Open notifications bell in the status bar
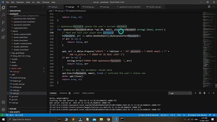The height and width of the screenshot is (122, 217). (x=214, y=115)
